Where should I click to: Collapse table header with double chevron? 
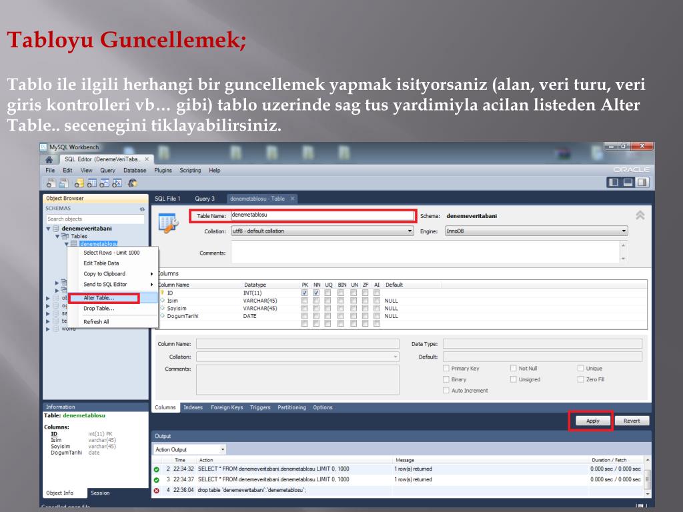640,215
